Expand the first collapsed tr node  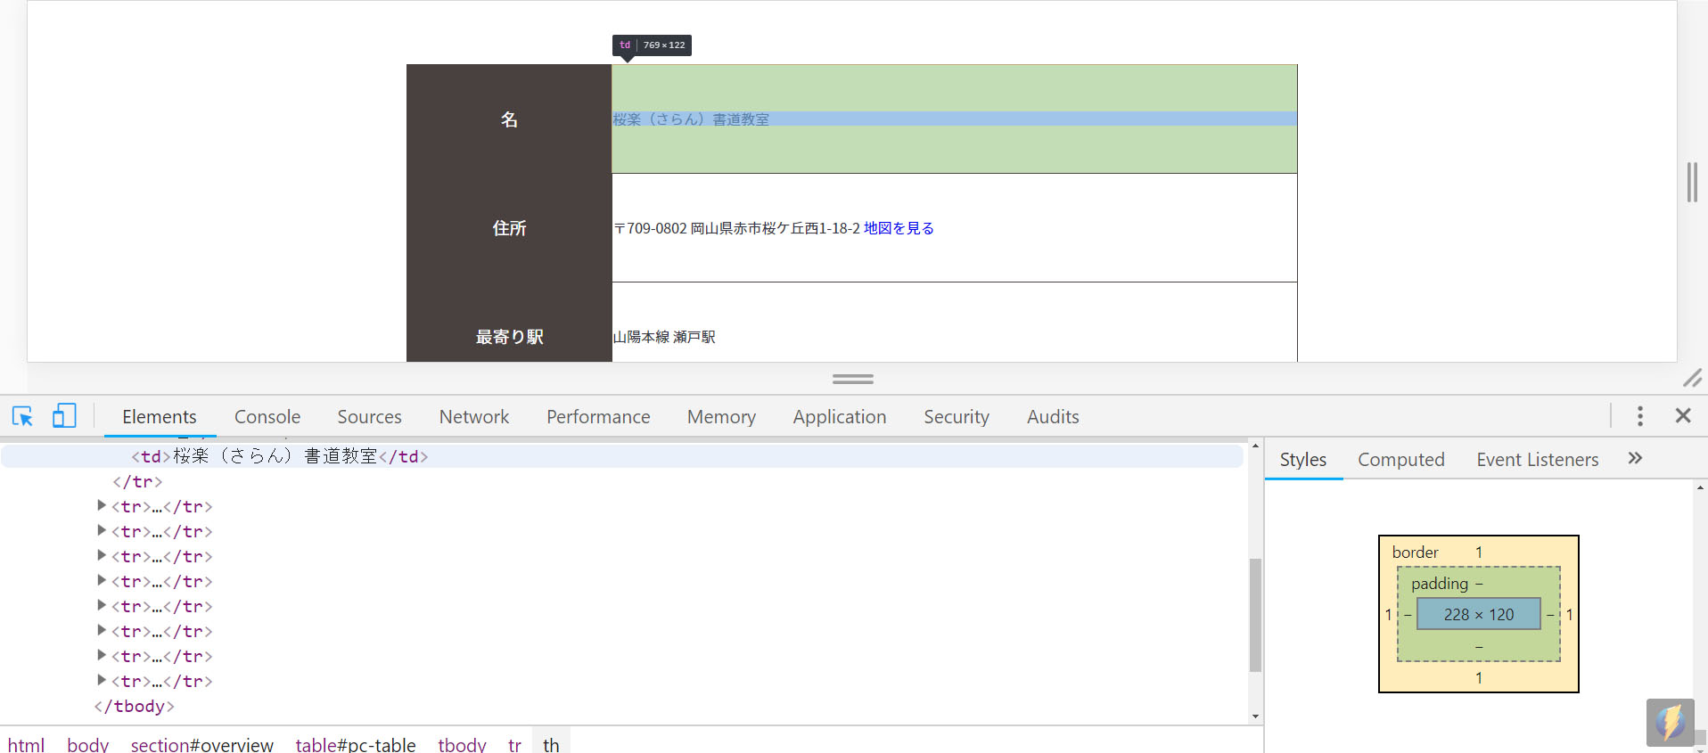click(102, 505)
